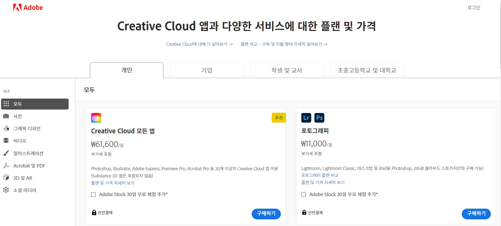Select 비디오 category in sidebar
The image size is (501, 226).
[x=35, y=141]
